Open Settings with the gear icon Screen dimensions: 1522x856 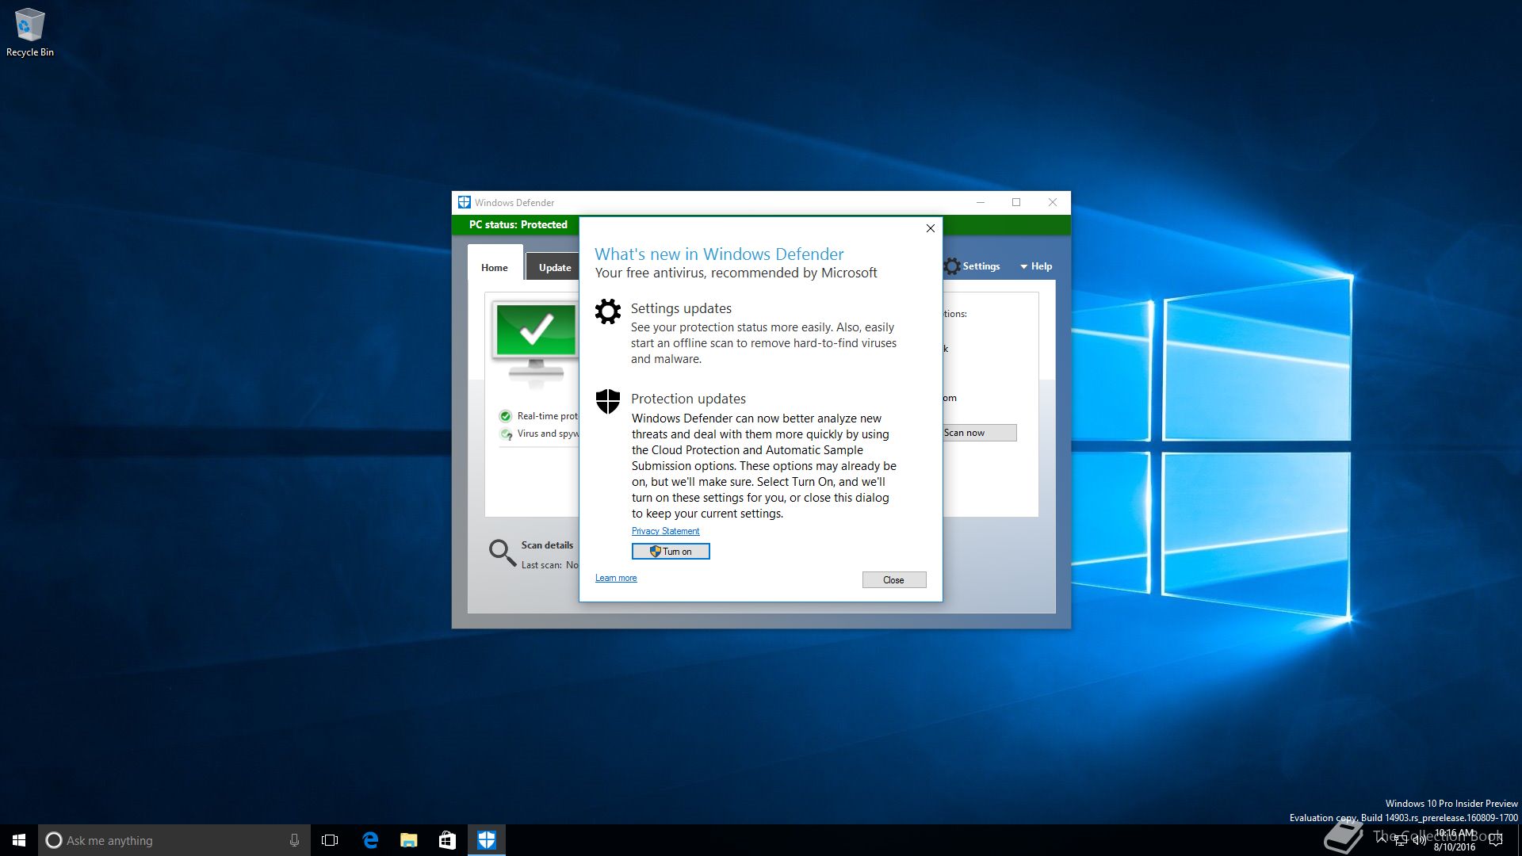click(x=973, y=266)
